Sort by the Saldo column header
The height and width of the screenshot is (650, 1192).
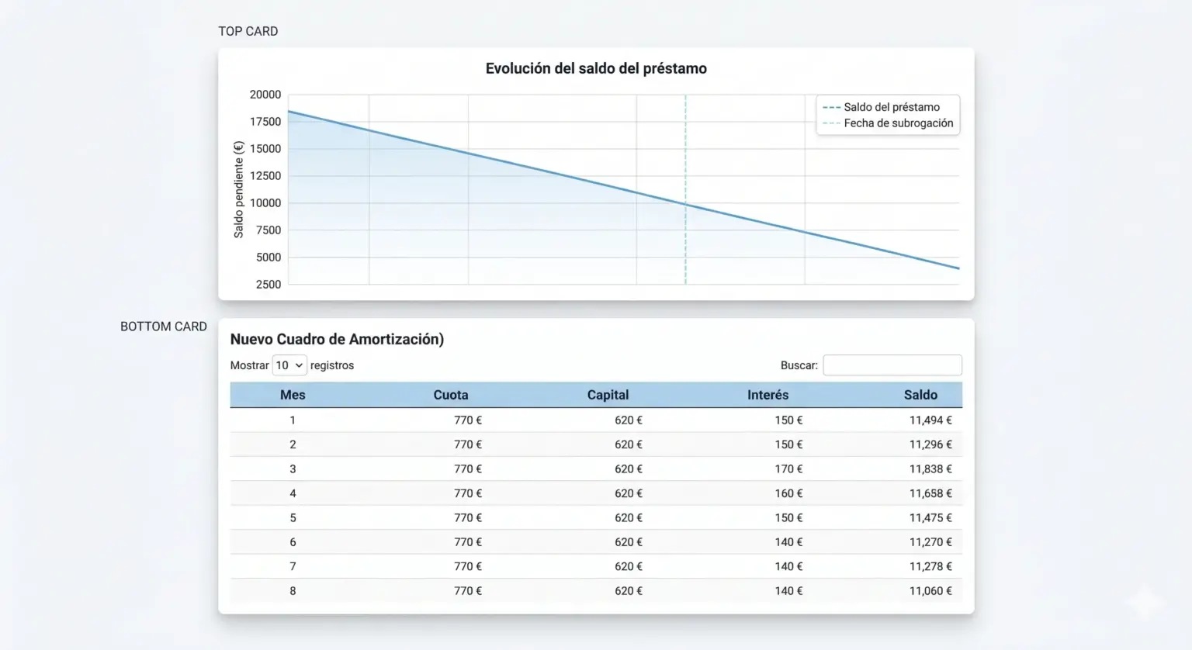[x=920, y=395]
